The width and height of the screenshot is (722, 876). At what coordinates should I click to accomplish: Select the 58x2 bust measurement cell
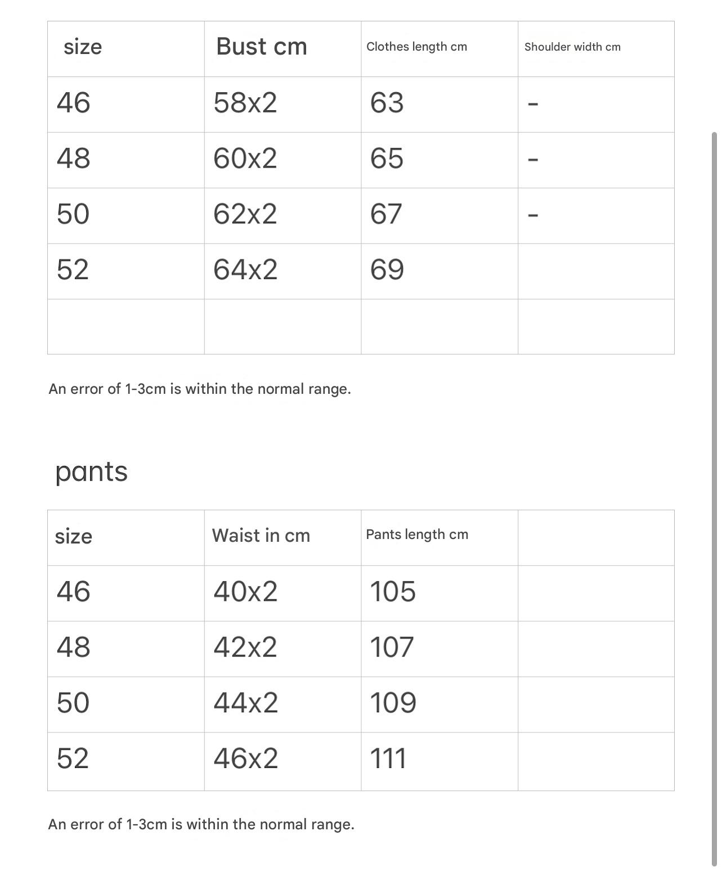(x=245, y=103)
